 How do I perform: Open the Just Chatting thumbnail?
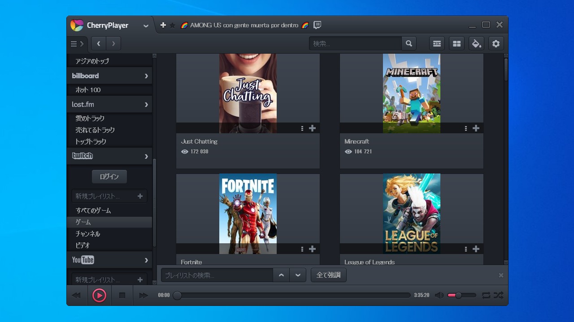pos(248,93)
